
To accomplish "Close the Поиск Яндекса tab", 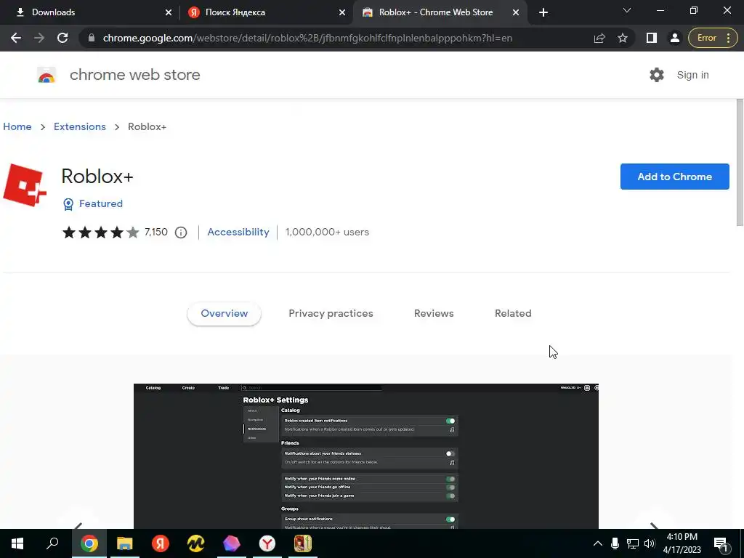I will coord(342,12).
